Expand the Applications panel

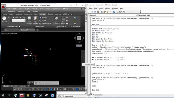pyautogui.click(x=60, y=27)
